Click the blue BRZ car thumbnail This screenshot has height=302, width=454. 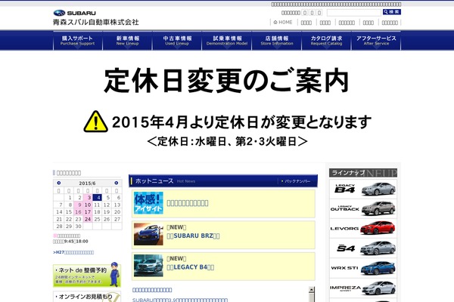(x=148, y=234)
